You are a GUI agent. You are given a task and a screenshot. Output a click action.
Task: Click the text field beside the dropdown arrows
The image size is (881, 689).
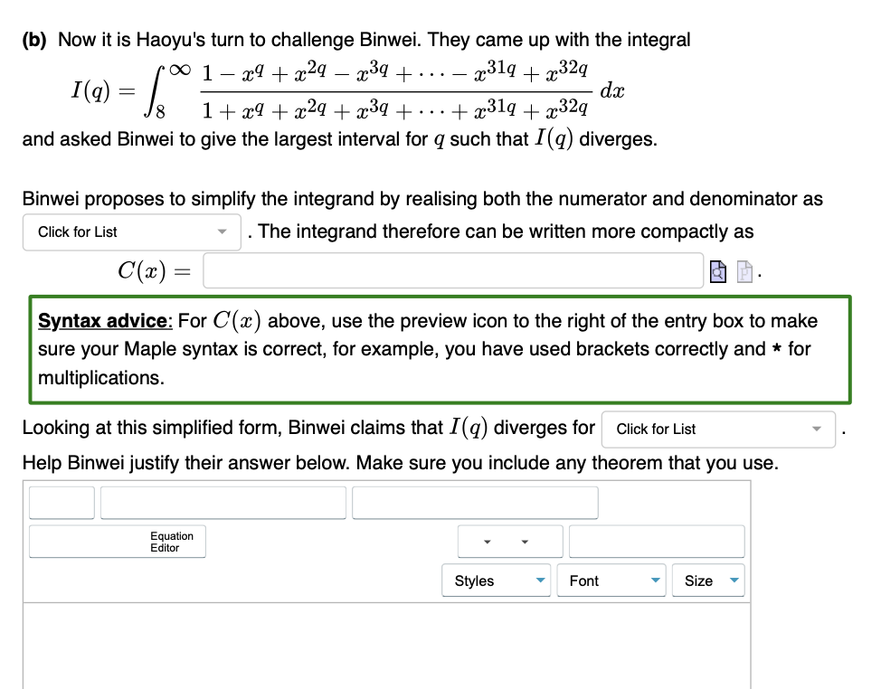tap(657, 541)
